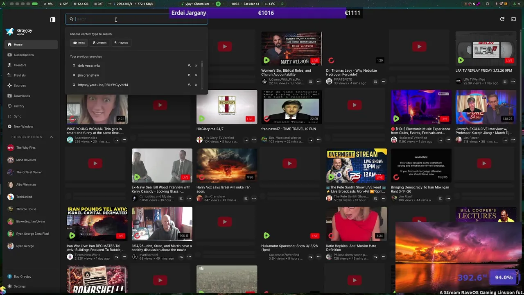Add Dr. Thomas Levy video to queue
Screen dimensions: 524x295
[375, 82]
